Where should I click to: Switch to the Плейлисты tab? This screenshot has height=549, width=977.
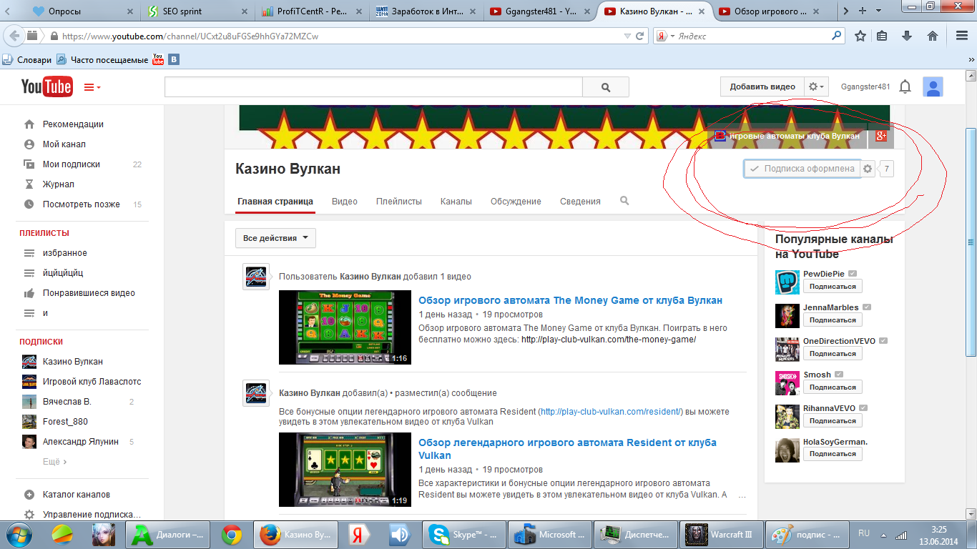click(399, 202)
